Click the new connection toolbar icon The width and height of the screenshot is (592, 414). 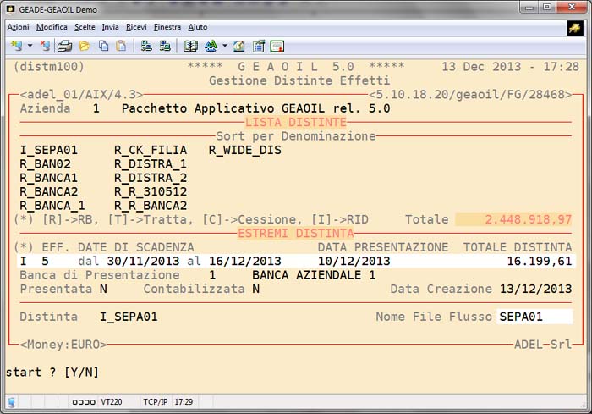[x=16, y=46]
